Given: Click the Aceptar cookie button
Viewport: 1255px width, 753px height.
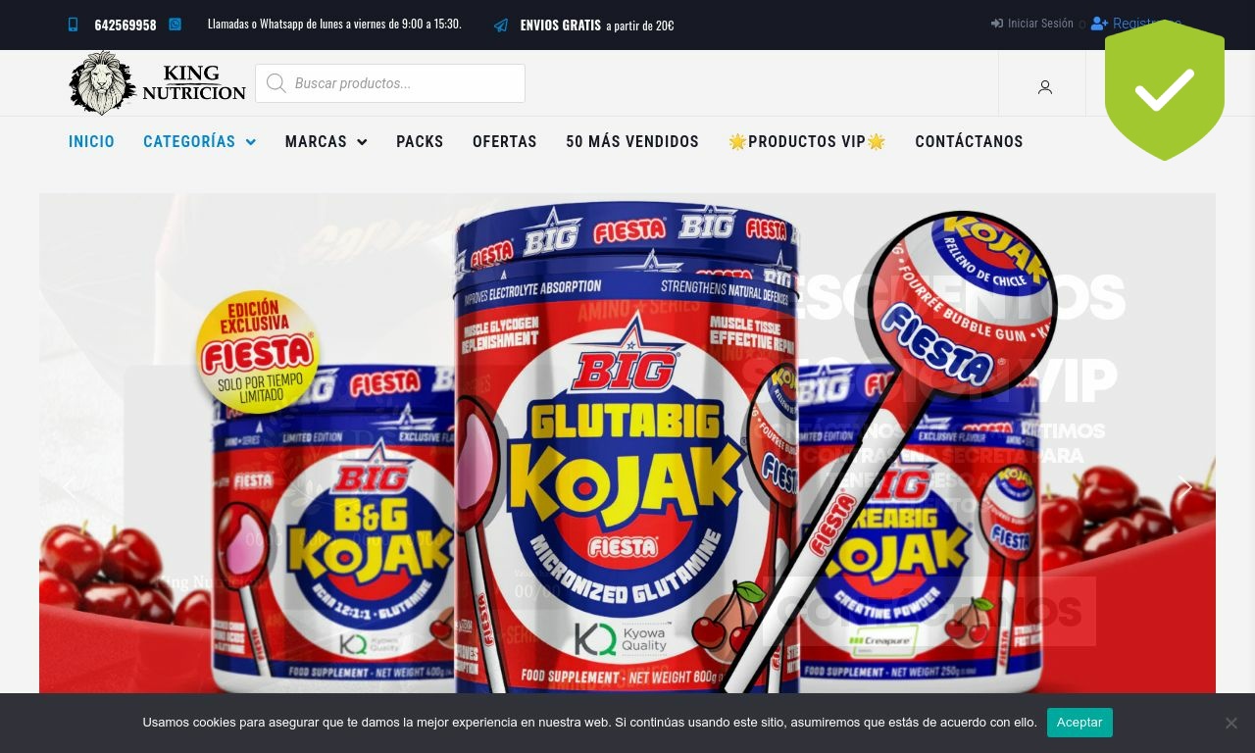Looking at the screenshot, I should point(1079,723).
